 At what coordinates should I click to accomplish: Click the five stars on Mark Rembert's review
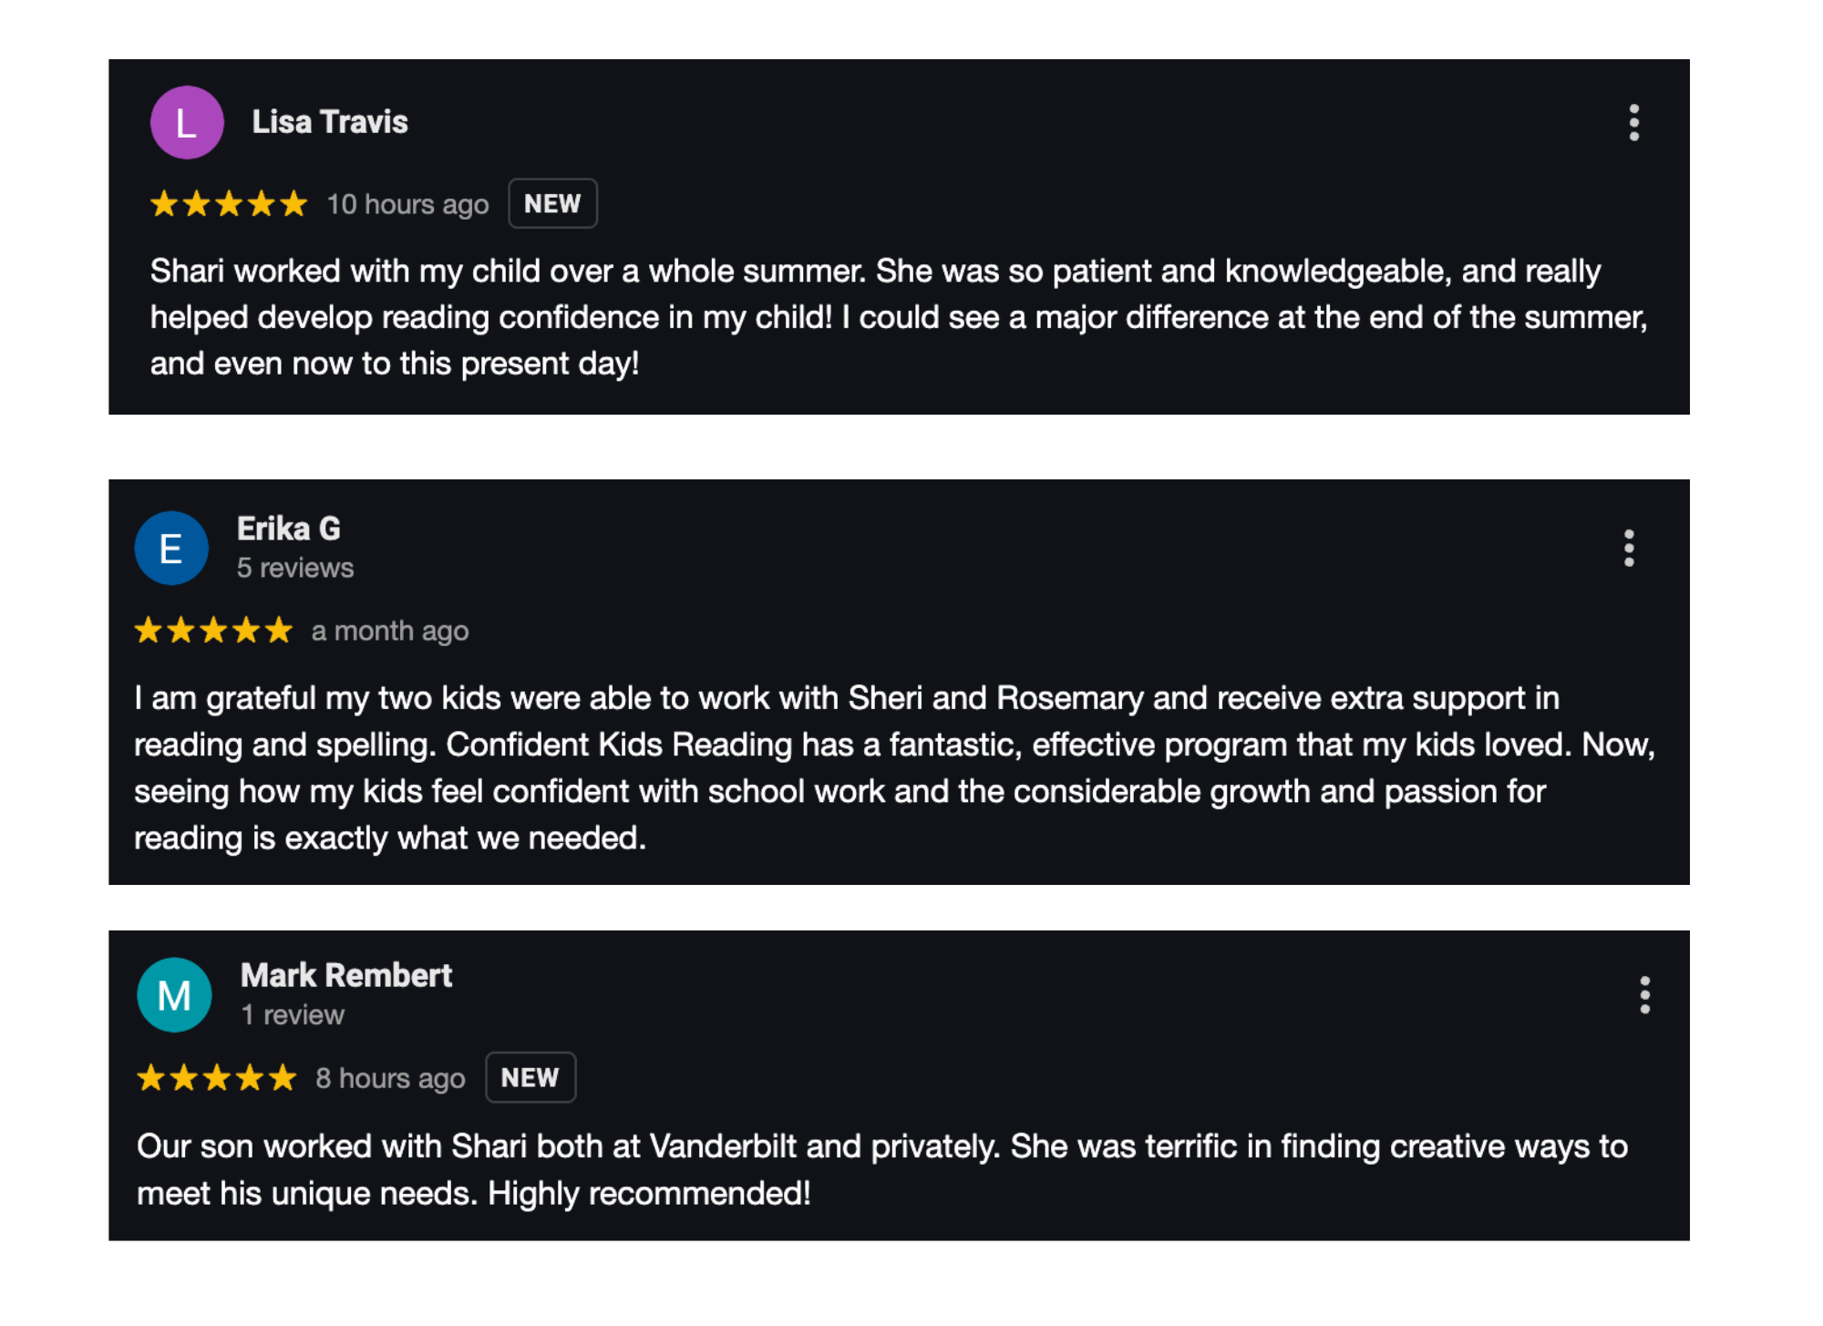pos(217,1078)
